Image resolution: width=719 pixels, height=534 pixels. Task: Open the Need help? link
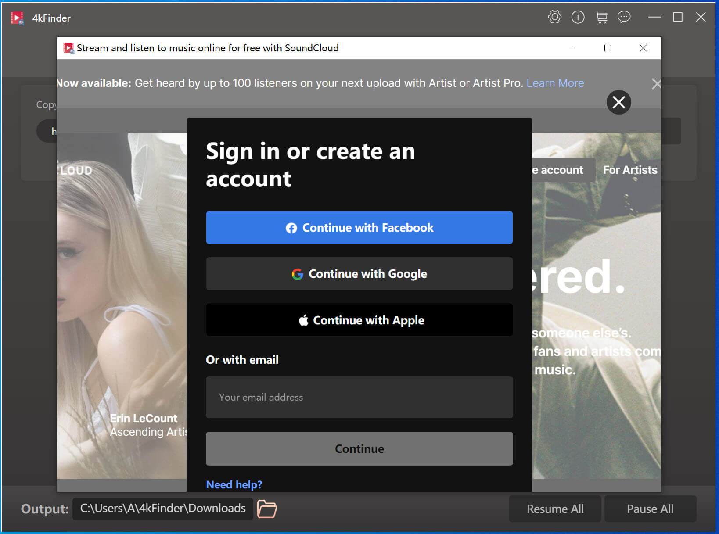click(x=234, y=484)
